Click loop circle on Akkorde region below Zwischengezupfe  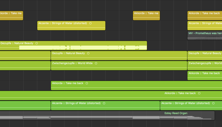[x=87, y=83]
